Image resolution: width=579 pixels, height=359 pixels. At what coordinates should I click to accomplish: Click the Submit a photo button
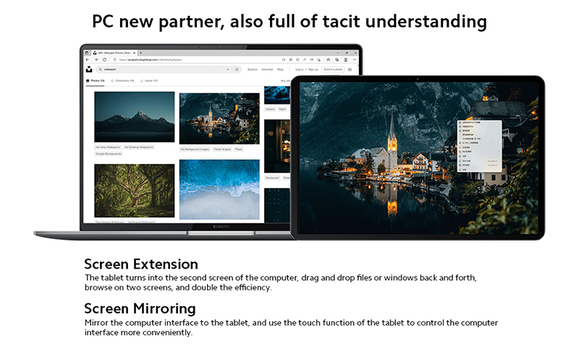pos(333,69)
